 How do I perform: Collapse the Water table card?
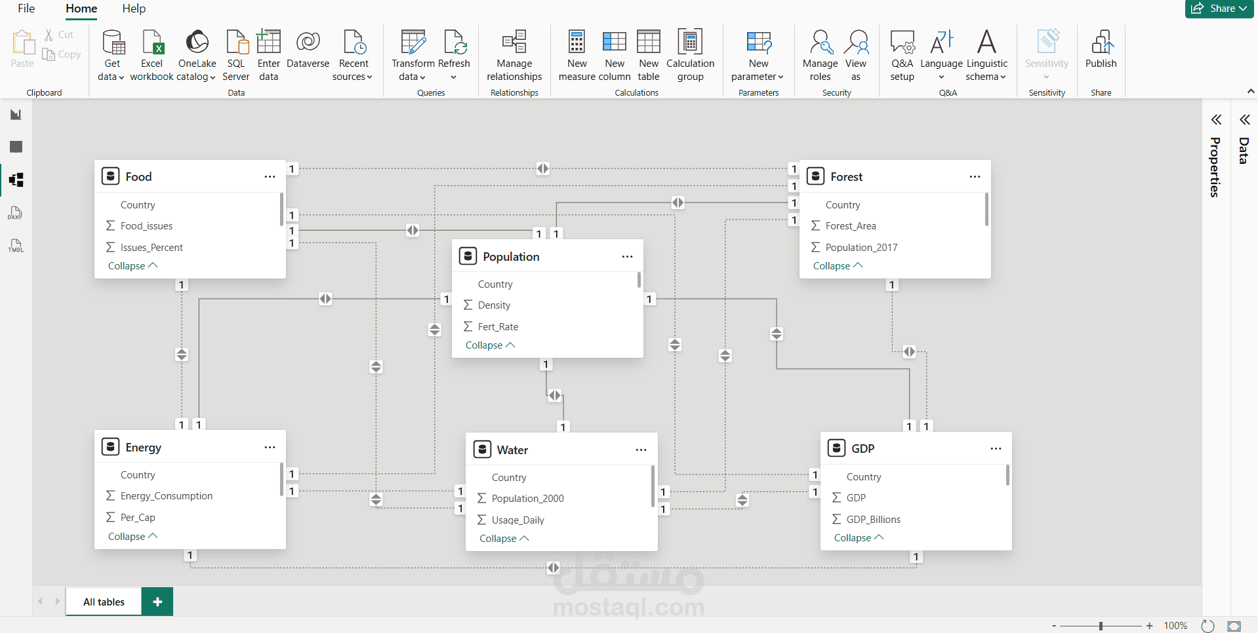click(504, 539)
